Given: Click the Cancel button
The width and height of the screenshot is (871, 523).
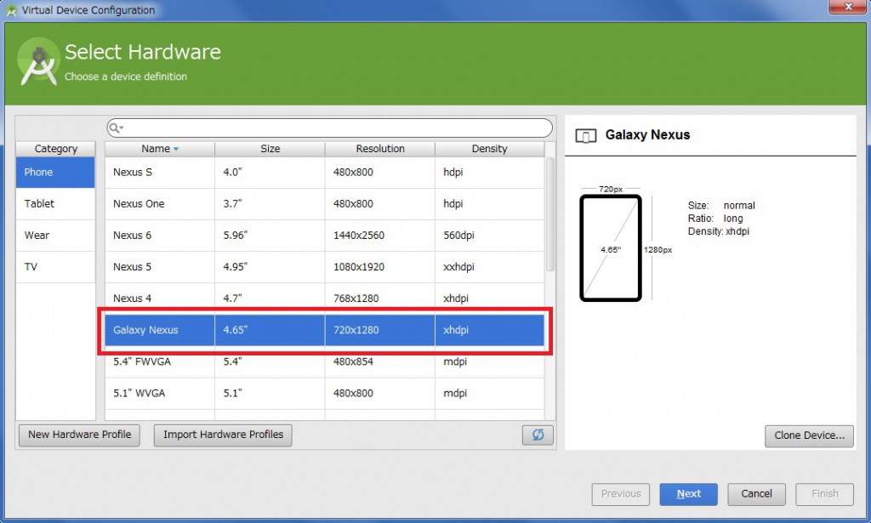Looking at the screenshot, I should click(756, 494).
